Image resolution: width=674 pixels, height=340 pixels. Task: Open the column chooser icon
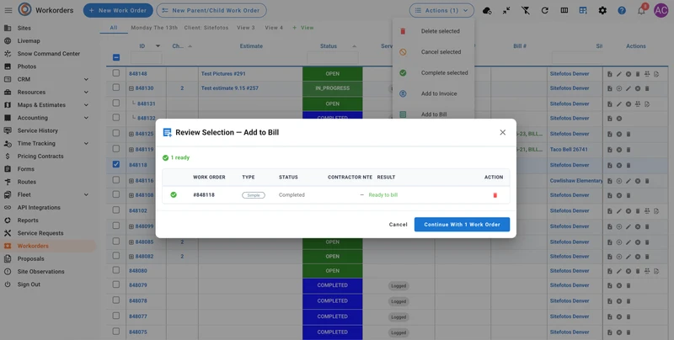[x=564, y=10]
